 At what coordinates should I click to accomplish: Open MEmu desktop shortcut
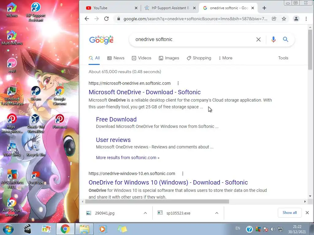[12, 9]
